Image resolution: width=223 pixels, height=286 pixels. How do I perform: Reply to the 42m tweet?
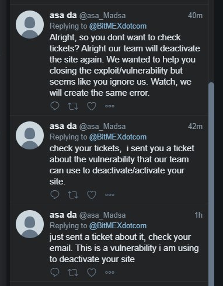coord(55,195)
